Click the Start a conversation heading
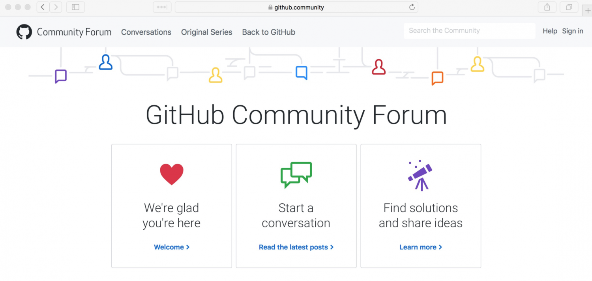 296,215
